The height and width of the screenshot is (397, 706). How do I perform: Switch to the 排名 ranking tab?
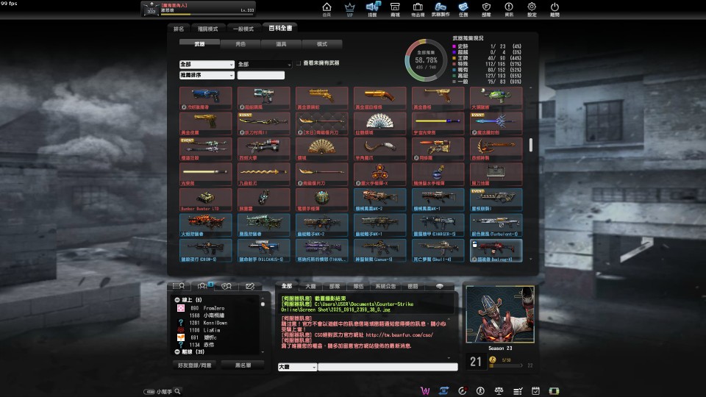pyautogui.click(x=179, y=29)
